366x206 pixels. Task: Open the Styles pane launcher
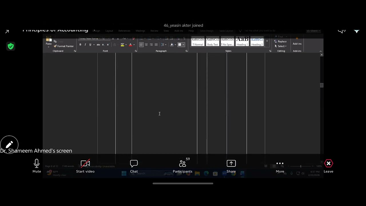tap(270, 51)
